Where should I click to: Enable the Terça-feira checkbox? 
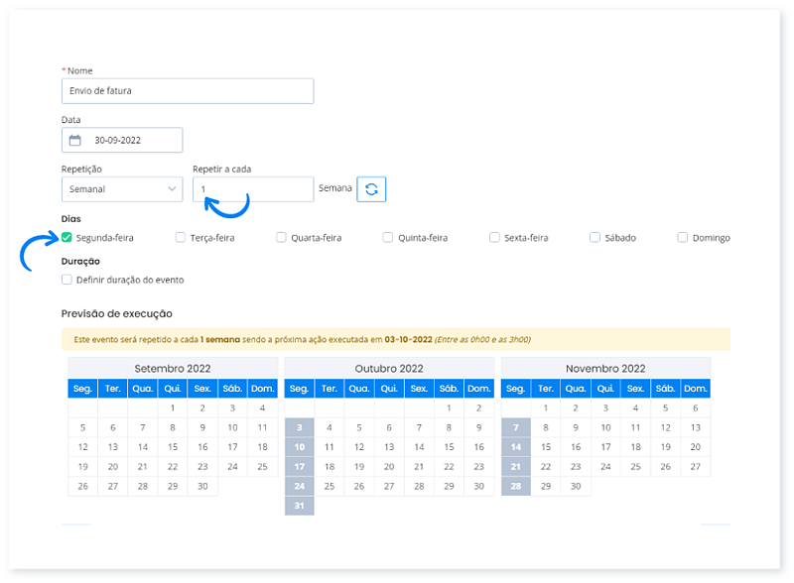(x=181, y=238)
